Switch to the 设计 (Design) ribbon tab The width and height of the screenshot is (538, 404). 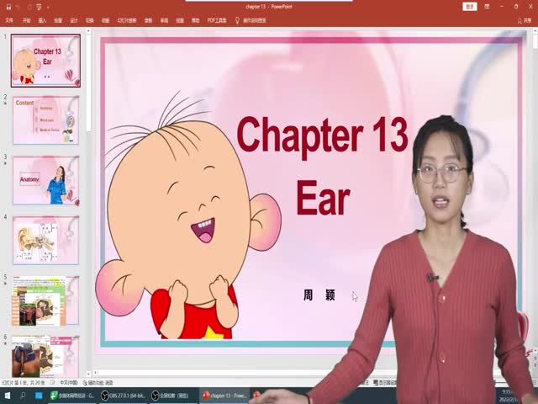[x=74, y=20]
